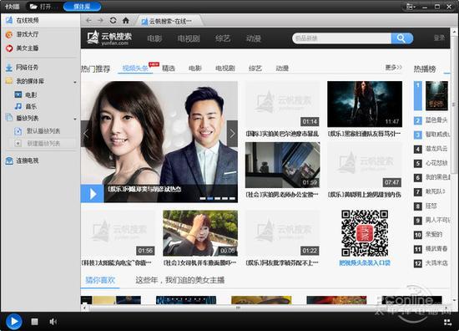Select 我的媒体库 folder item
Viewport: 459px width, 331px height.
(24, 81)
